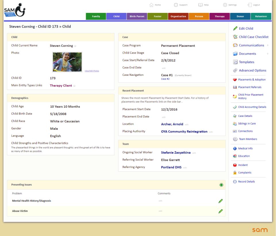Open the OYA Community Reintegration link
This screenshot has height=236, width=276.
point(184,131)
